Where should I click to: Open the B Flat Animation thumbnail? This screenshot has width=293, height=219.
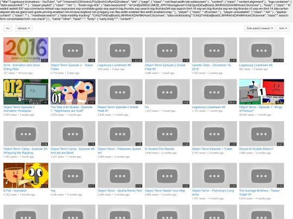(26, 175)
